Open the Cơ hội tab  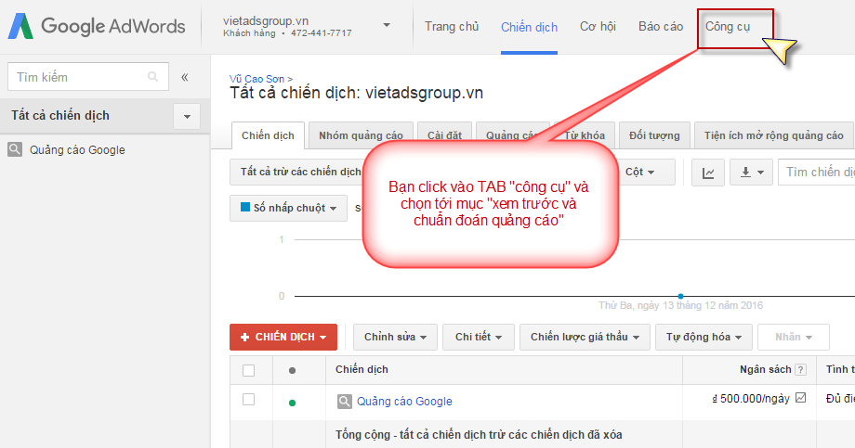(x=598, y=26)
